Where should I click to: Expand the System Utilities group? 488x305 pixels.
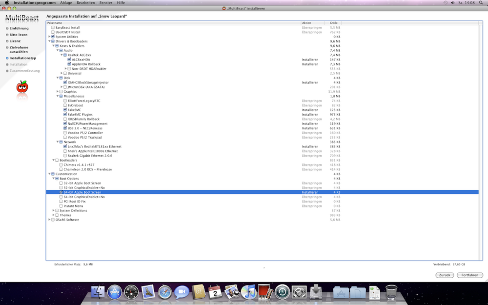pos(49,37)
